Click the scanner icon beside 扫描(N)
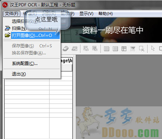This screenshot has width=162, height=139. coord(8,28)
